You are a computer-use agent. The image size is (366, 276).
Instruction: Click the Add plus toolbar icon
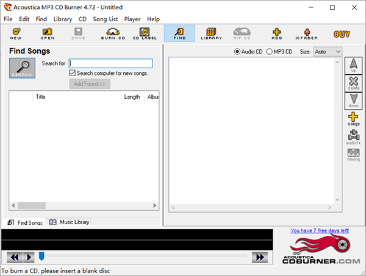coord(277,34)
